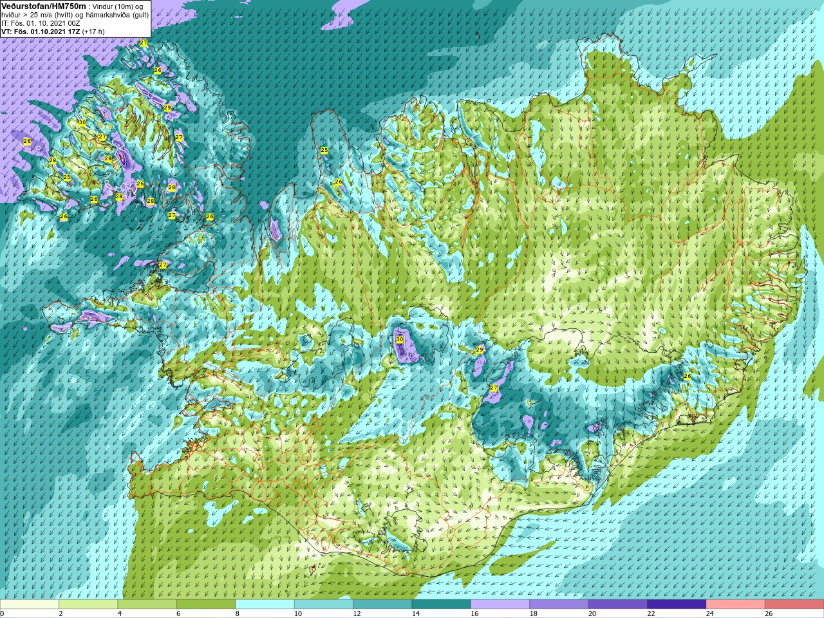Click the '(+17 h)' forecast offset text

pyautogui.click(x=93, y=32)
